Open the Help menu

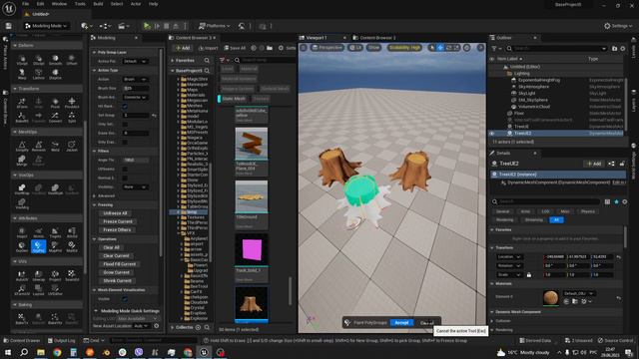pyautogui.click(x=153, y=4)
